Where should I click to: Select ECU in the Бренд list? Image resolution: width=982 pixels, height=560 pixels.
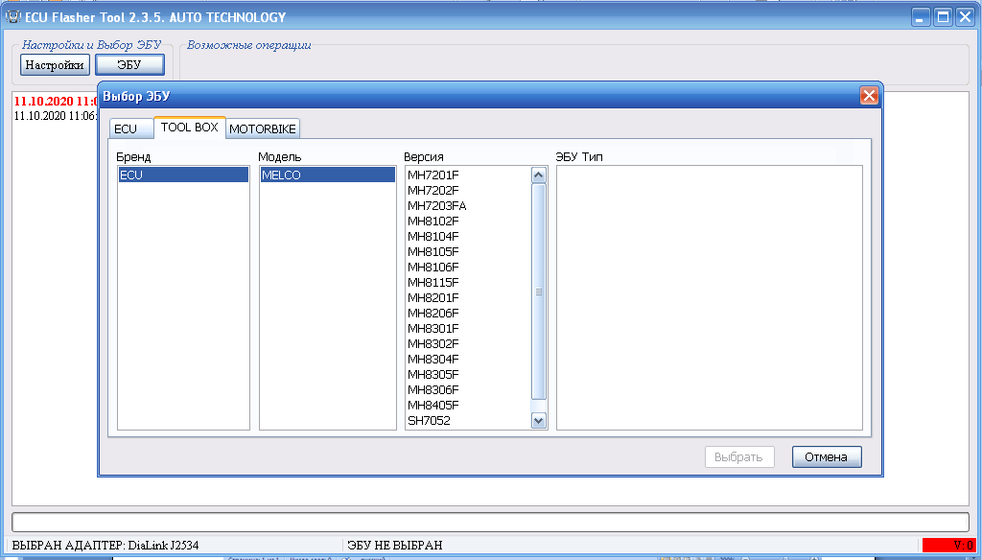[183, 175]
